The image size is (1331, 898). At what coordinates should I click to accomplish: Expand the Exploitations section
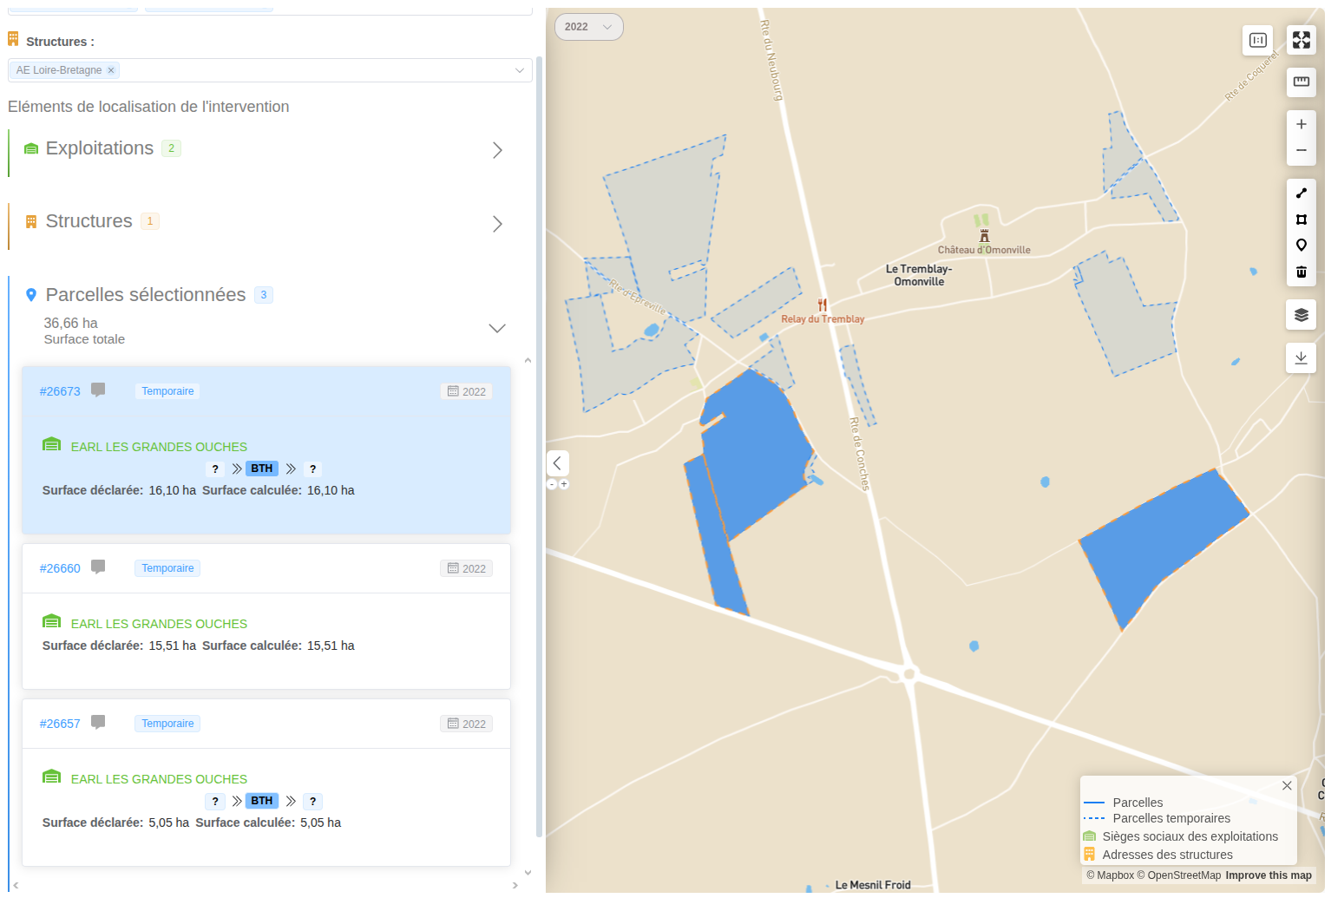tap(497, 149)
